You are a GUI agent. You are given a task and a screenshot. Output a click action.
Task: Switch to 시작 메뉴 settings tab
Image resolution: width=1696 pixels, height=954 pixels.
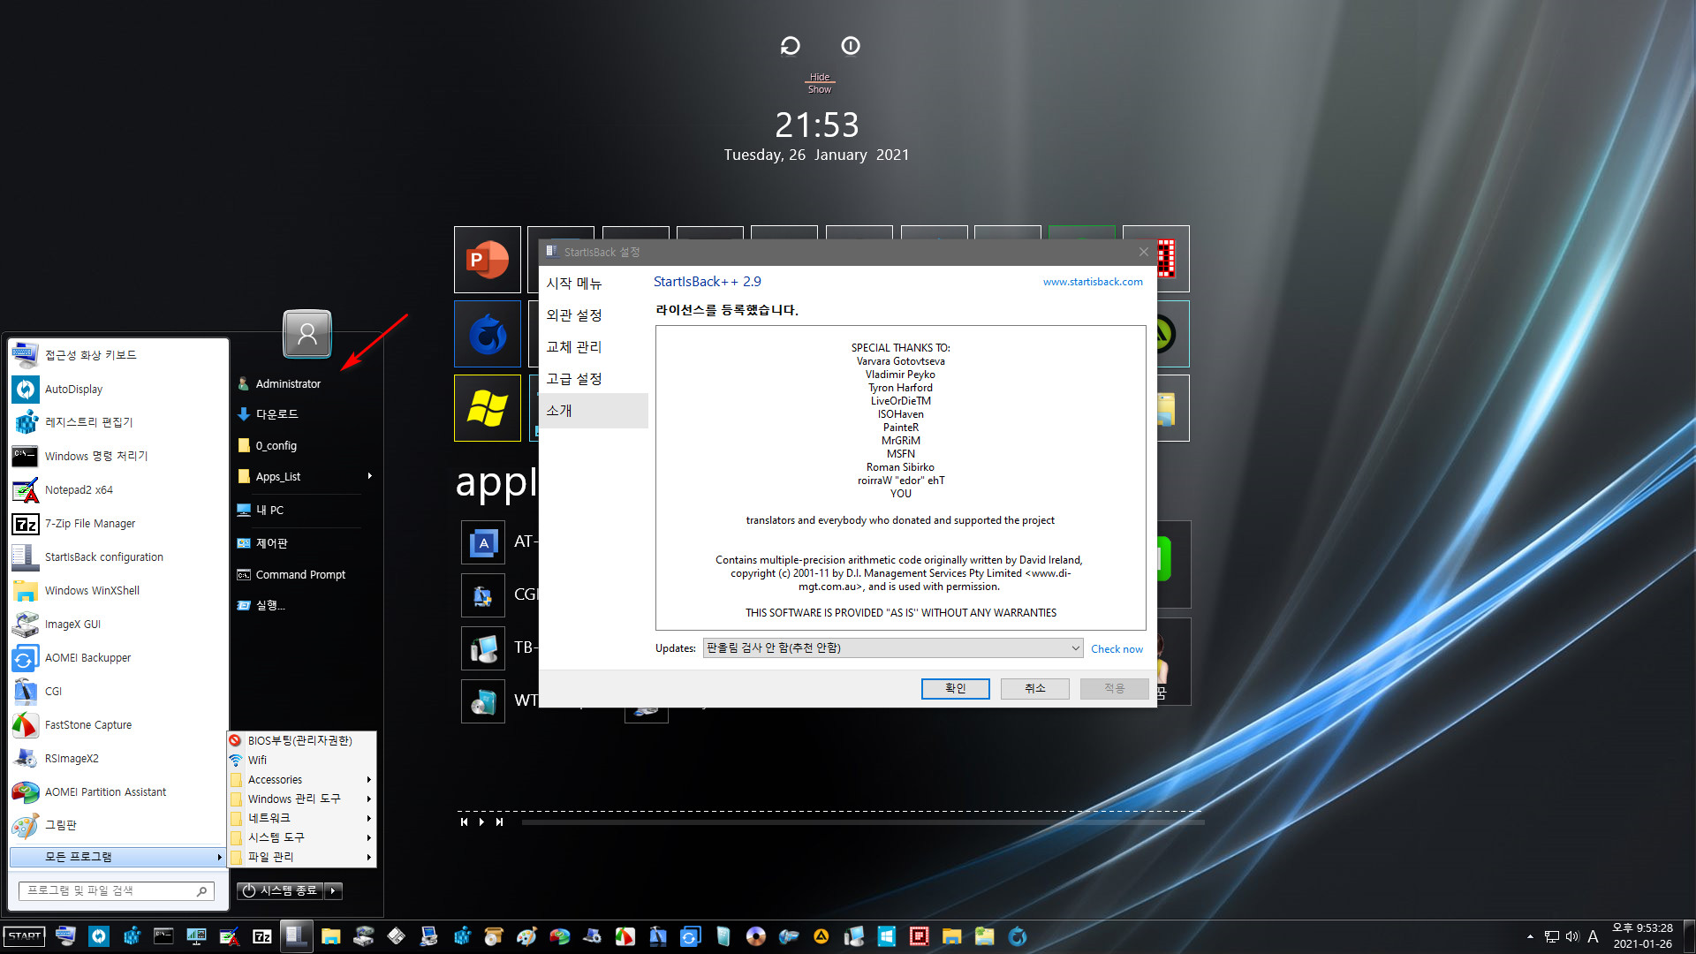coord(594,284)
